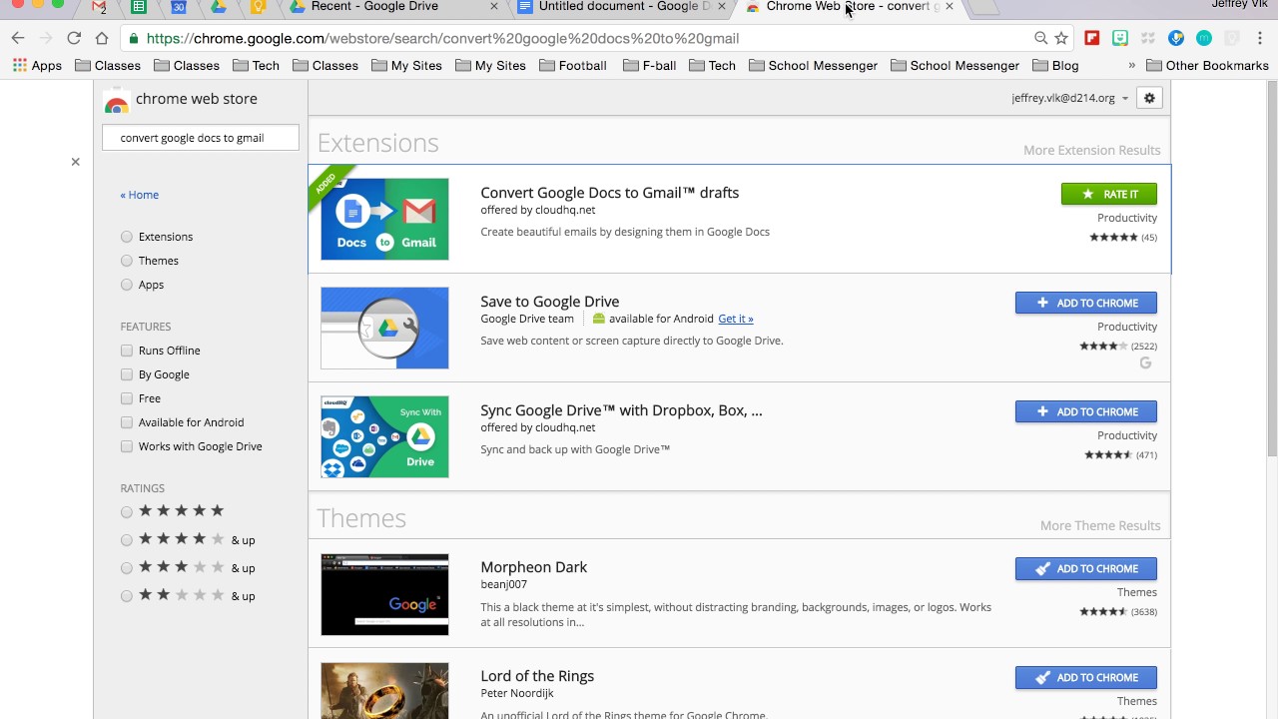The image size is (1278, 719).
Task: Select the Extensions filter radio button
Action: 127,237
